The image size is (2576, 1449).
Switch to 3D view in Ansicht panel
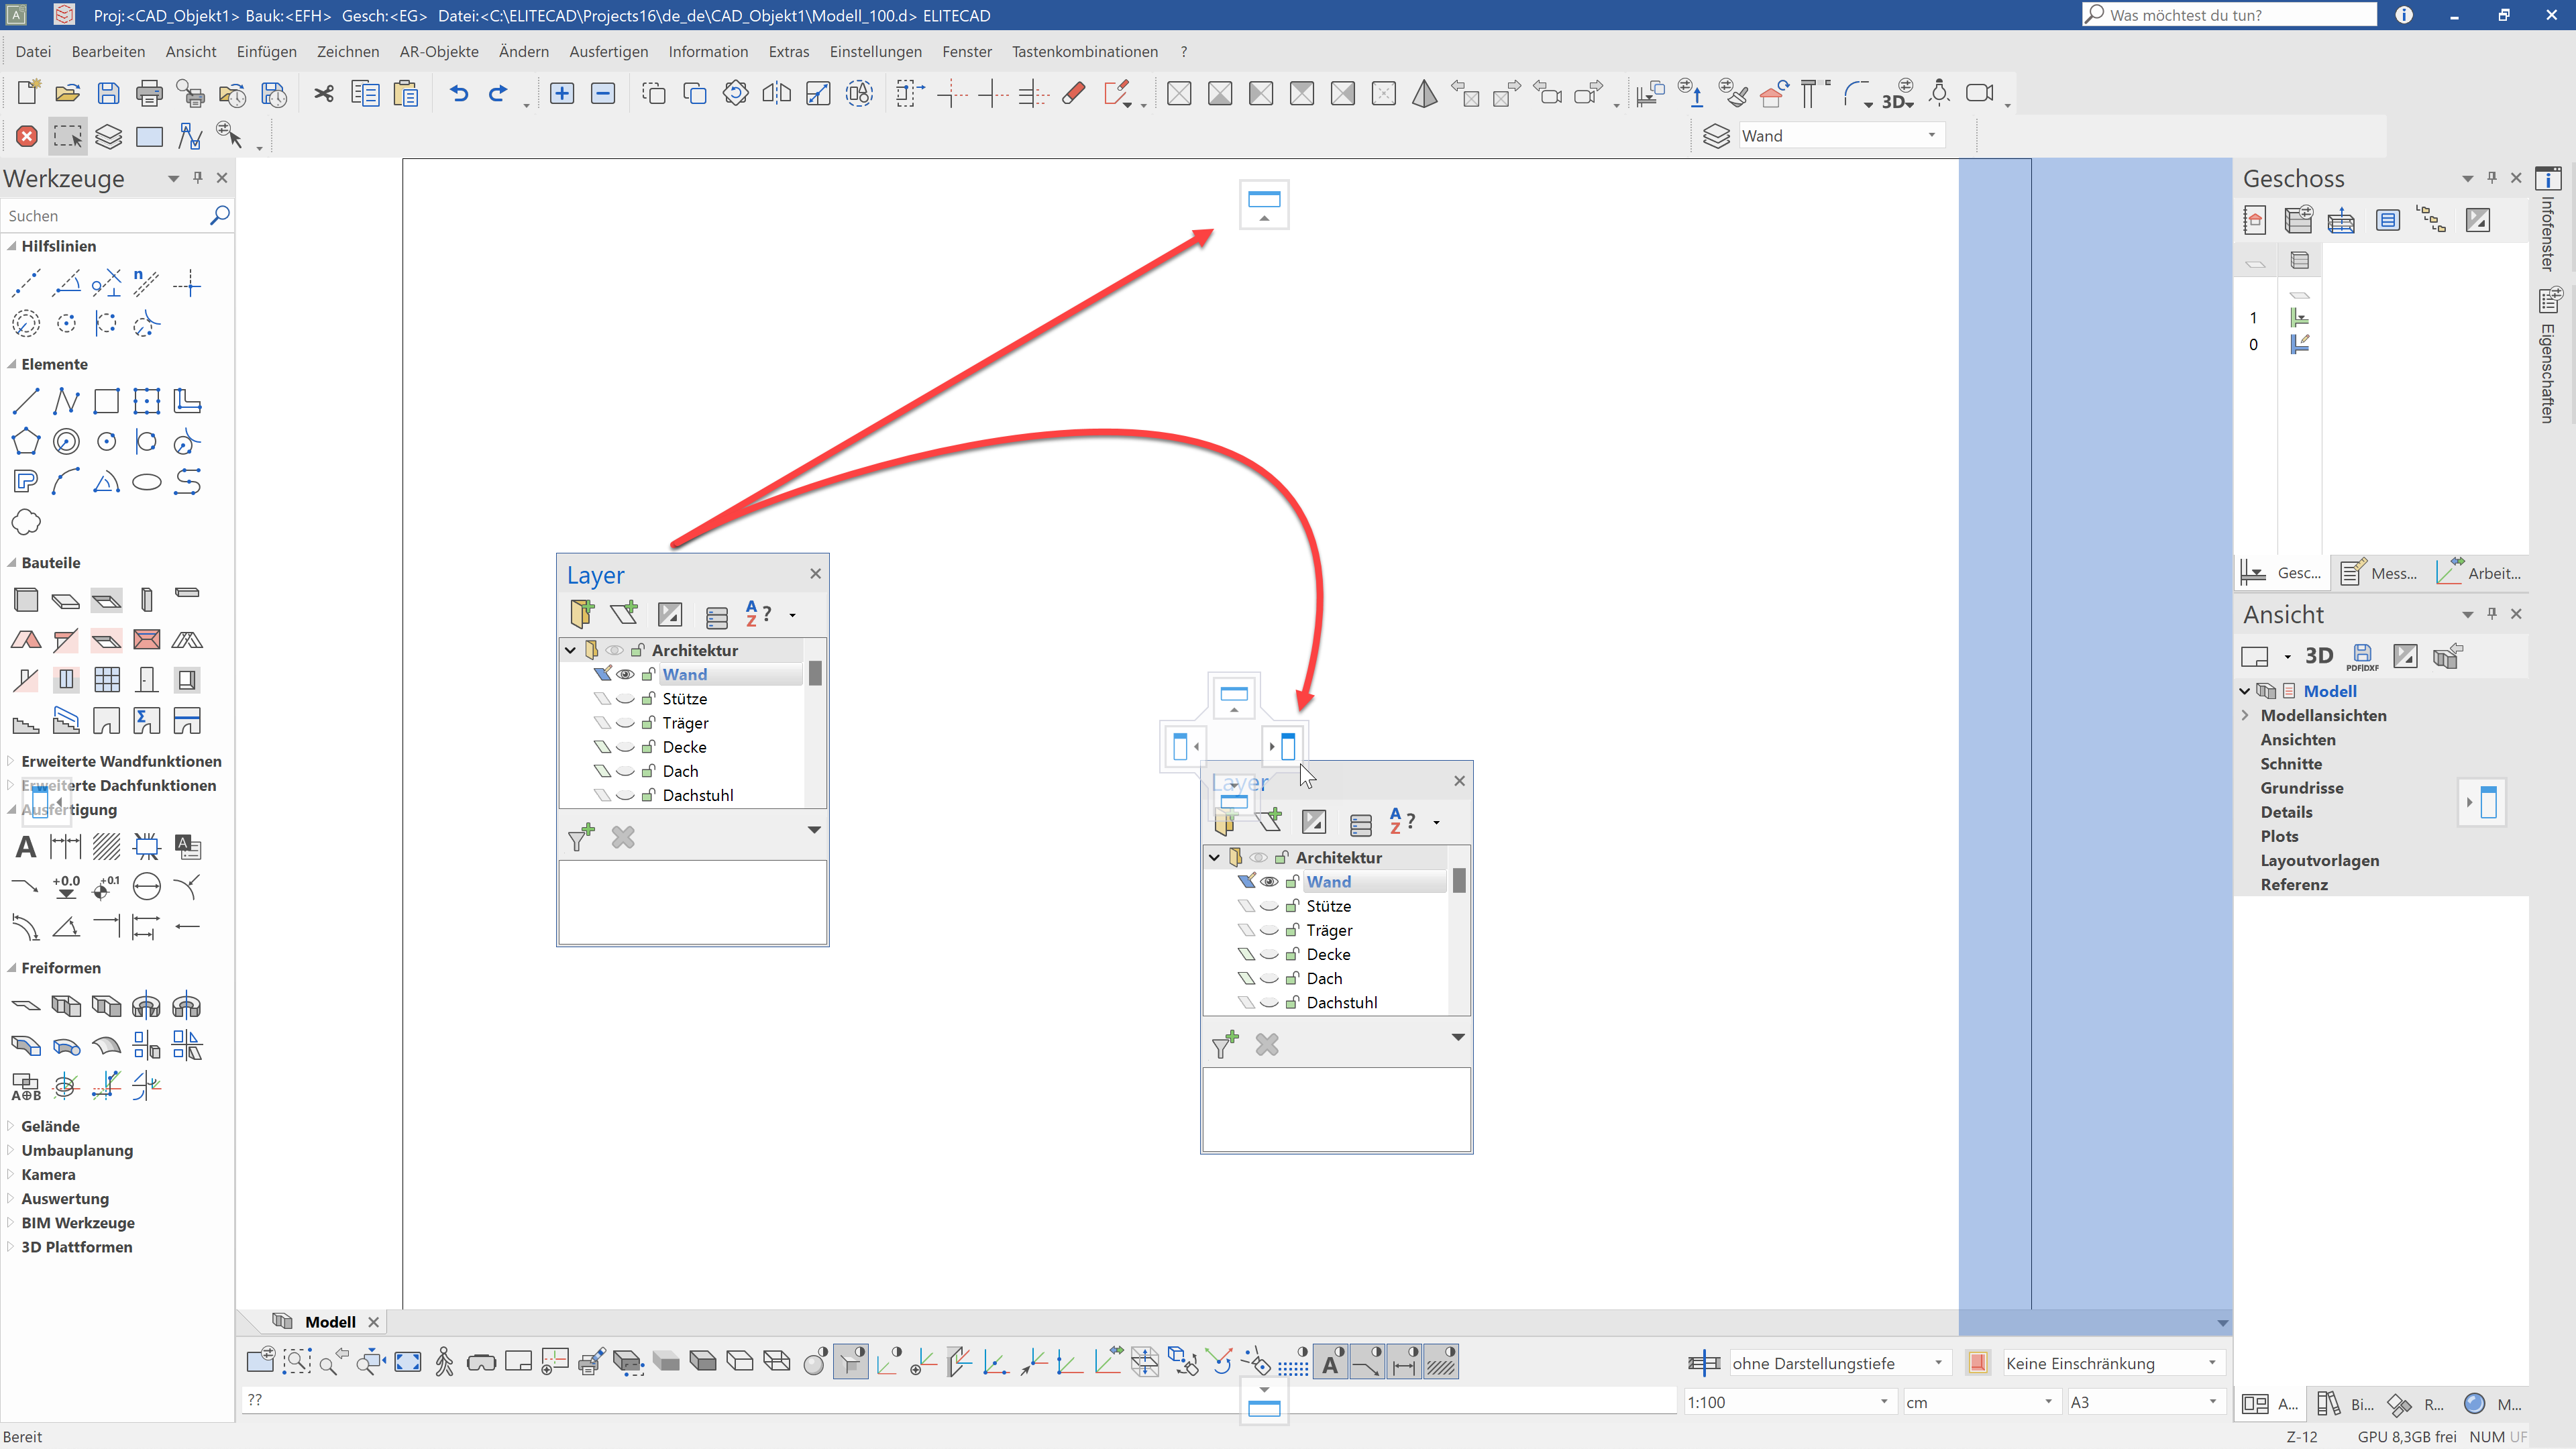(x=2318, y=656)
